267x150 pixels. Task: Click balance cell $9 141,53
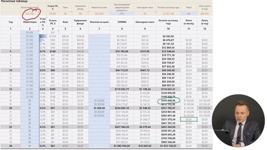click(168, 44)
